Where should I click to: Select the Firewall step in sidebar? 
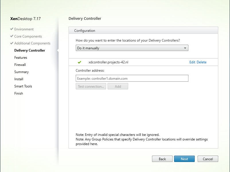click(x=20, y=65)
